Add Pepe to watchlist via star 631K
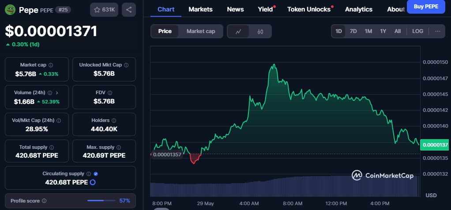 (104, 10)
